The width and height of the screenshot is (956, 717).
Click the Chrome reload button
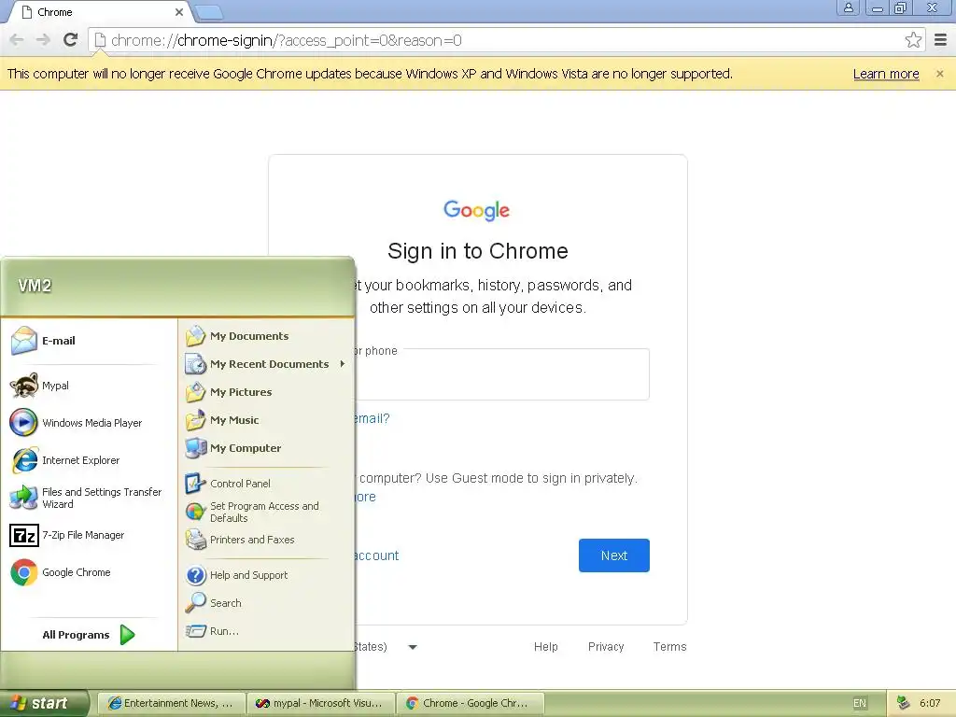click(71, 40)
